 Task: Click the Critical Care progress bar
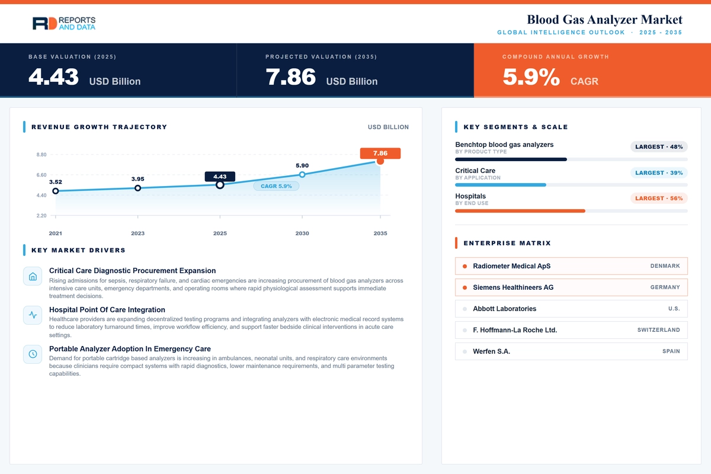click(x=571, y=185)
